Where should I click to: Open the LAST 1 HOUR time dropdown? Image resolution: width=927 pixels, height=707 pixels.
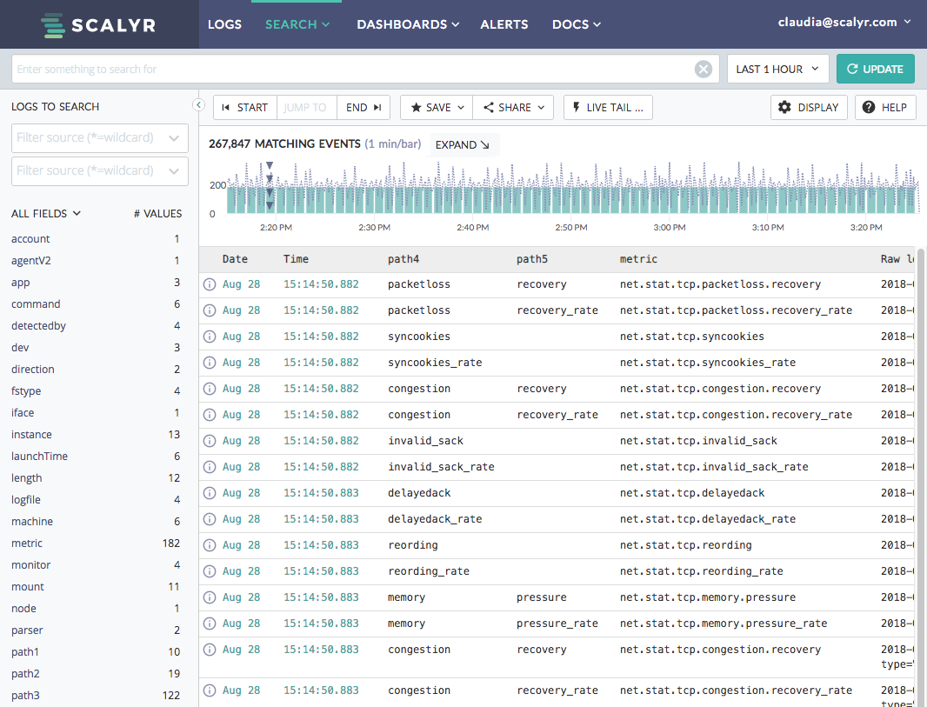pos(777,70)
